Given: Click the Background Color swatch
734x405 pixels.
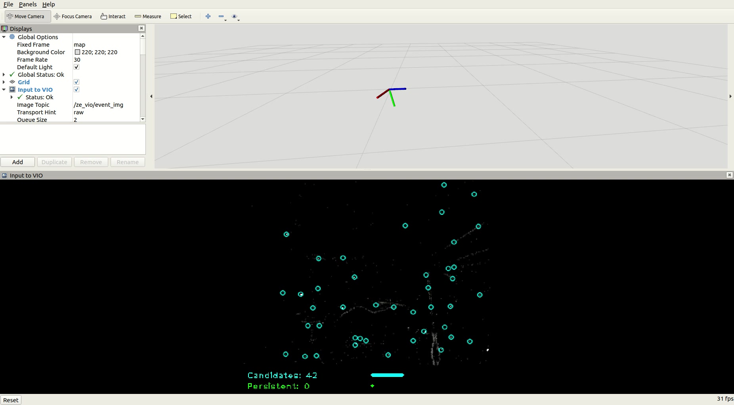Looking at the screenshot, I should pyautogui.click(x=77, y=52).
